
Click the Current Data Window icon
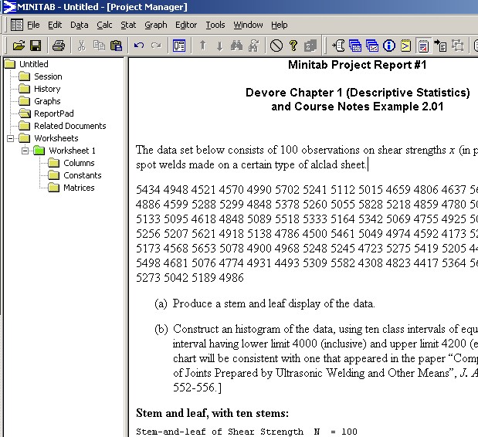click(355, 46)
